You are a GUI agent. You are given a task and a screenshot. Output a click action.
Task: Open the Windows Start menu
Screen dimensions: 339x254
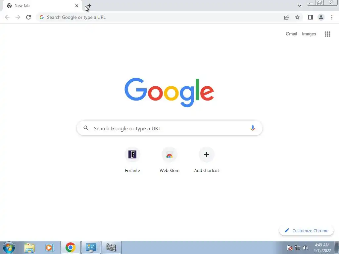(9, 247)
